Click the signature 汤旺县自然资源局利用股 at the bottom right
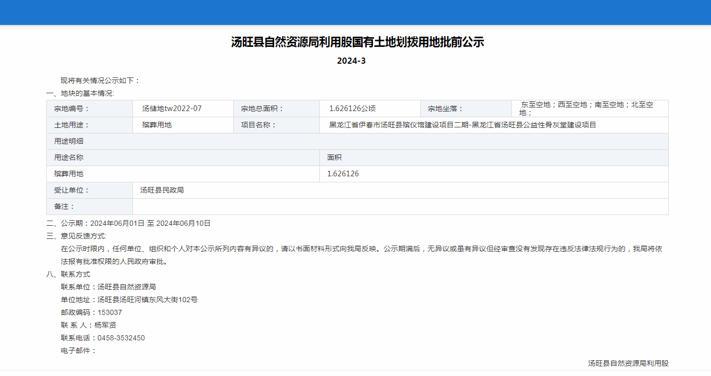Image resolution: width=711 pixels, height=376 pixels. click(x=628, y=363)
